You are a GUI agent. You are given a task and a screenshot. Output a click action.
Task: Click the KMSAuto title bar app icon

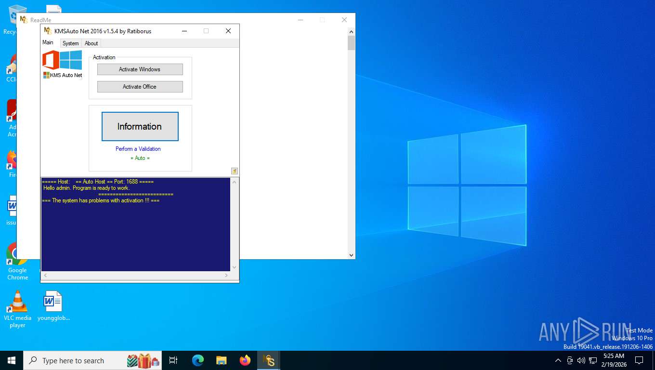tap(48, 31)
